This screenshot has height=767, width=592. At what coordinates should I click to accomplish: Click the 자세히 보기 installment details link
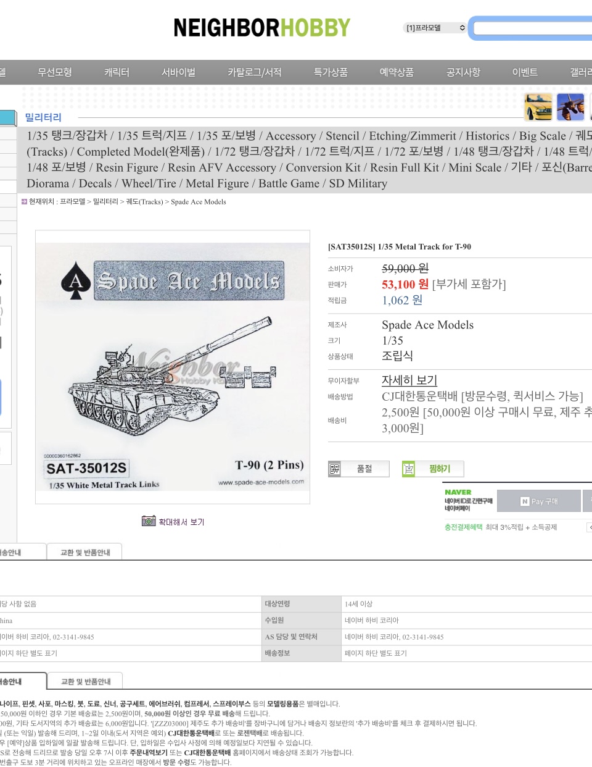[x=409, y=380]
